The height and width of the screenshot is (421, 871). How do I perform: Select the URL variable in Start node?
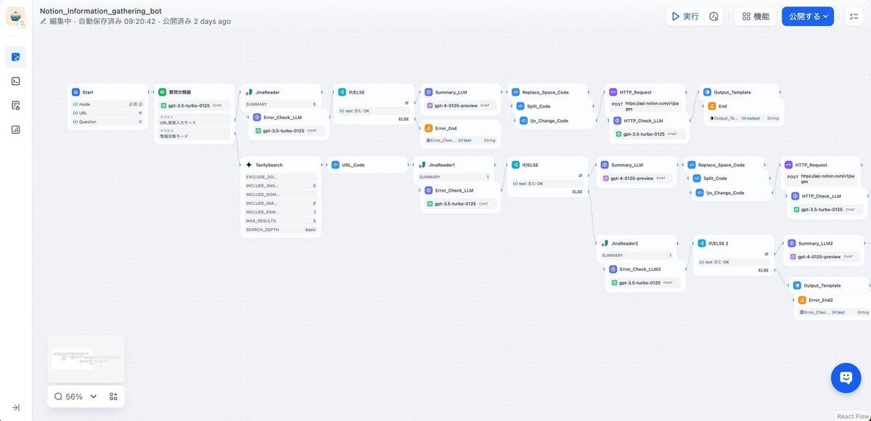coord(107,113)
